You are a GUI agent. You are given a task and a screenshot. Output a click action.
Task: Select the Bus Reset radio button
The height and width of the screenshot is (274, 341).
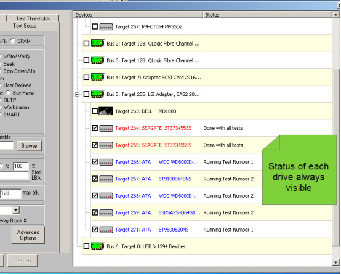[8, 93]
